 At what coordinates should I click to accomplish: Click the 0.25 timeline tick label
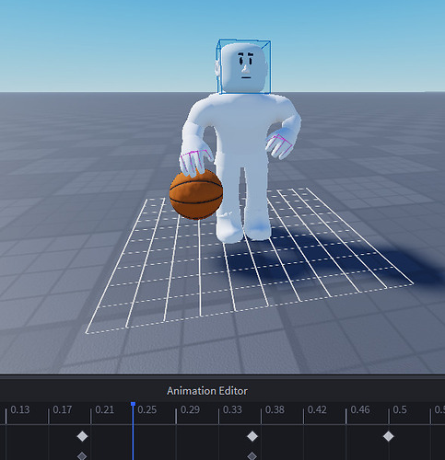(x=147, y=409)
